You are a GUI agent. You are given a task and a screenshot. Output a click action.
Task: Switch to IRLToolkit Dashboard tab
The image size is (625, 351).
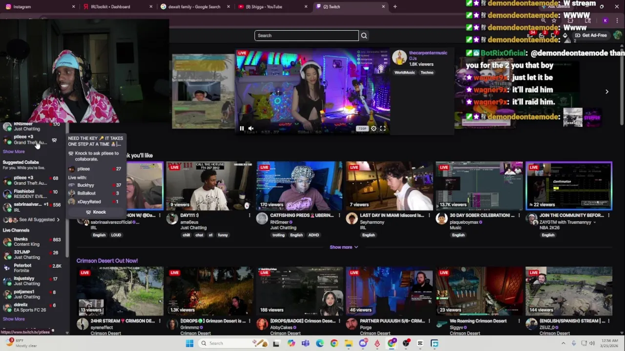click(x=117, y=7)
